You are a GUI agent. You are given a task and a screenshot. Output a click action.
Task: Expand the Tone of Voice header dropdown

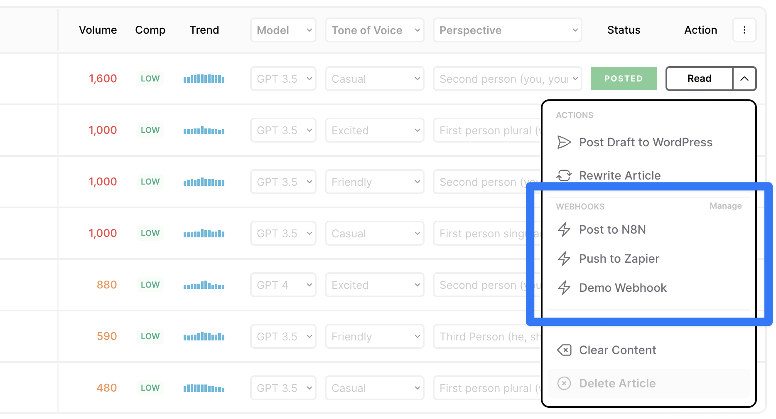click(x=374, y=30)
